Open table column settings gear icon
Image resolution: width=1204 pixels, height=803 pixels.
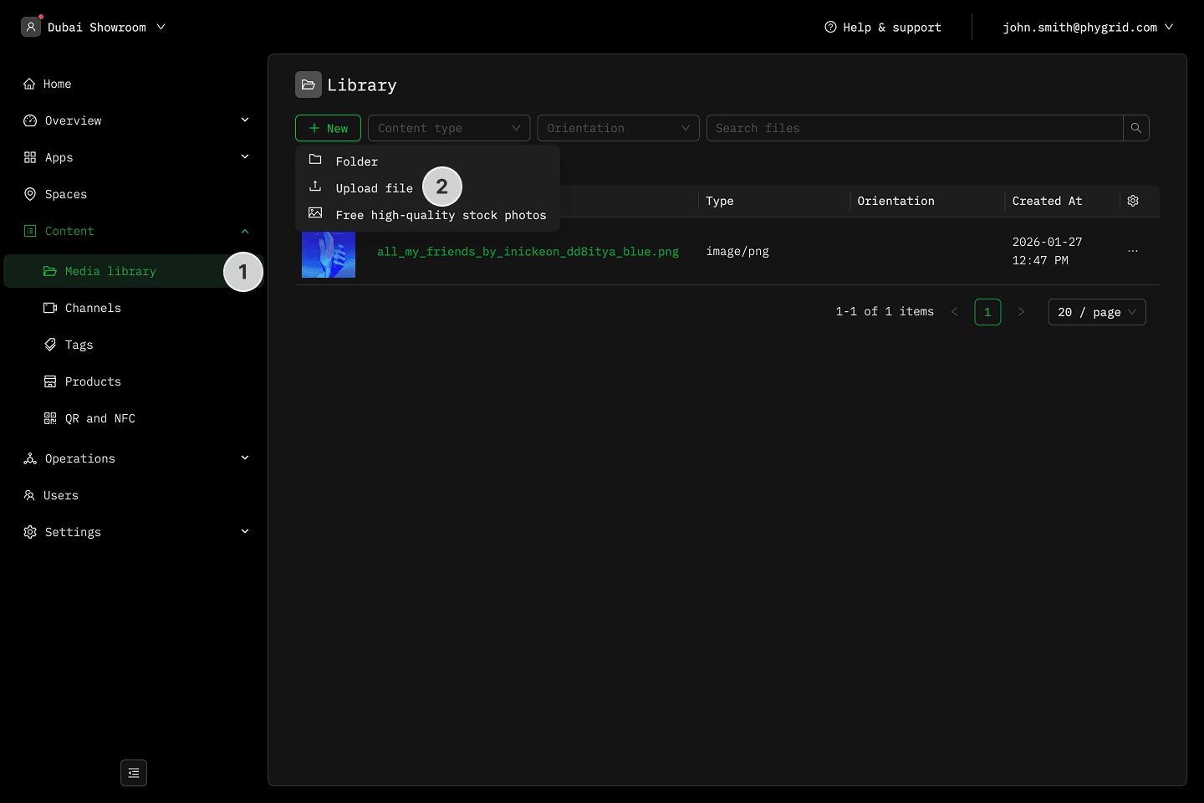point(1133,201)
